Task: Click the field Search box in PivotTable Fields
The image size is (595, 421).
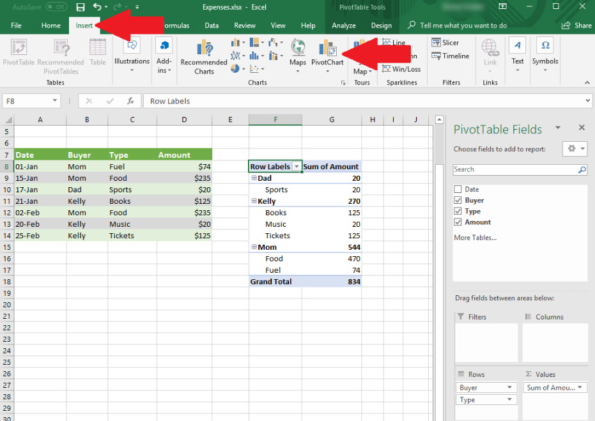Action: point(515,170)
